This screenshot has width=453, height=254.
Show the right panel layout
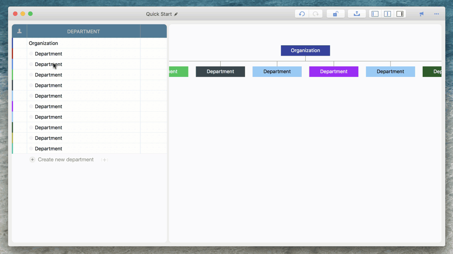click(400, 14)
